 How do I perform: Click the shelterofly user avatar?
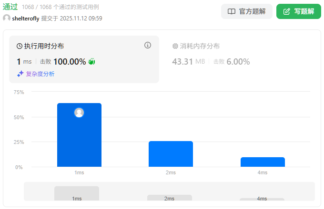[7, 18]
